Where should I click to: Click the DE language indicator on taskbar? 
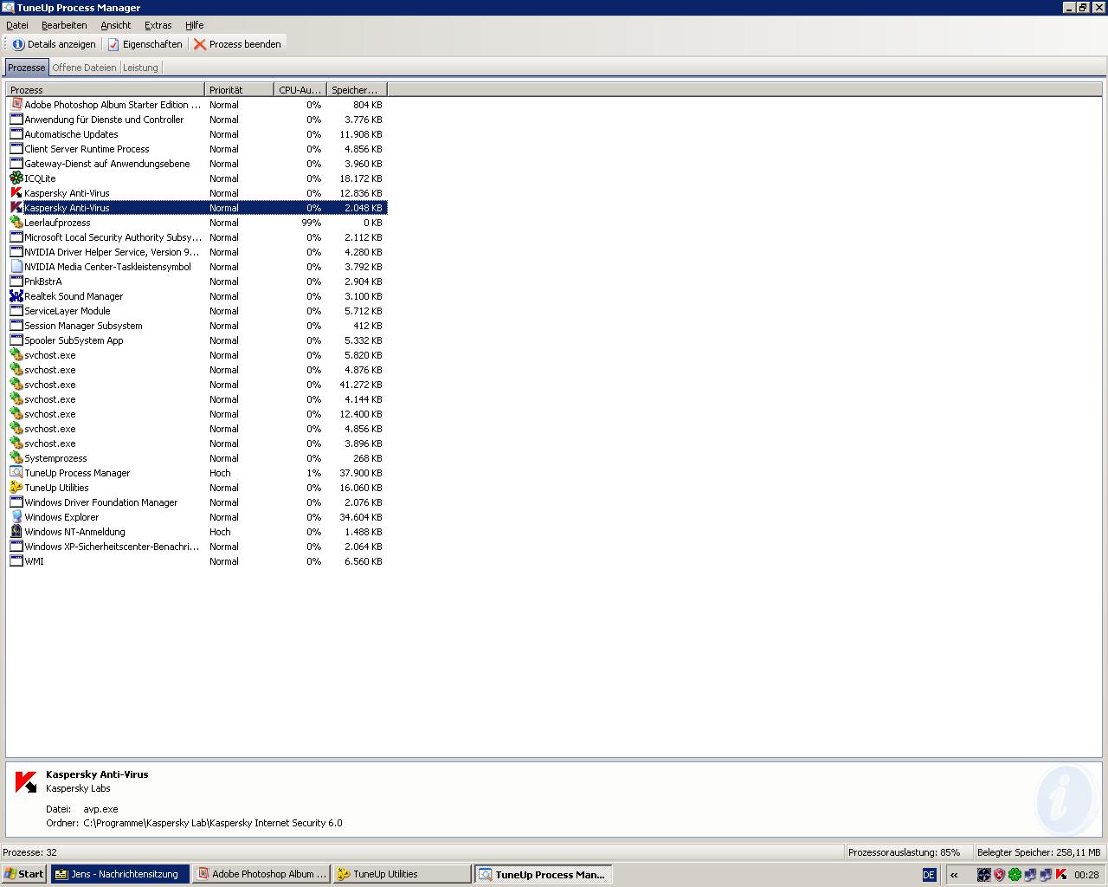pyautogui.click(x=929, y=875)
